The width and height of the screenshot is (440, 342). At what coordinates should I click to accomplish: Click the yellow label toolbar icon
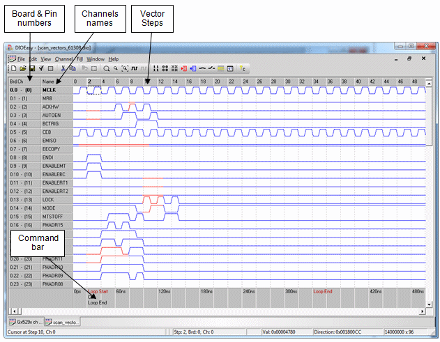pyautogui.click(x=221, y=68)
